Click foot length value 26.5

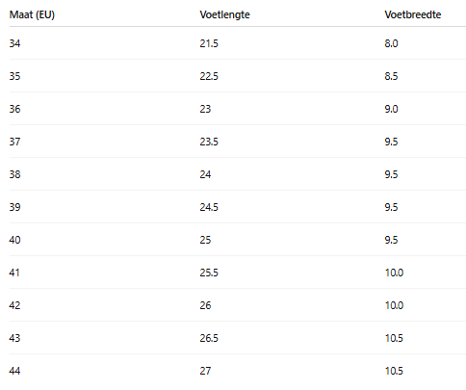click(209, 338)
